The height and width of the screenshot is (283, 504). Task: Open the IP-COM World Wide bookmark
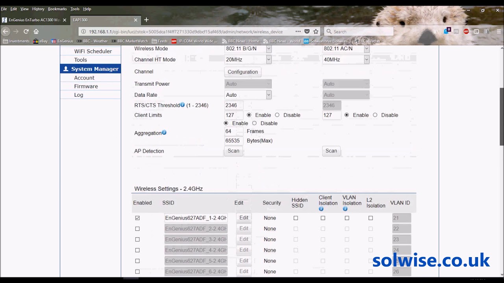(x=194, y=41)
